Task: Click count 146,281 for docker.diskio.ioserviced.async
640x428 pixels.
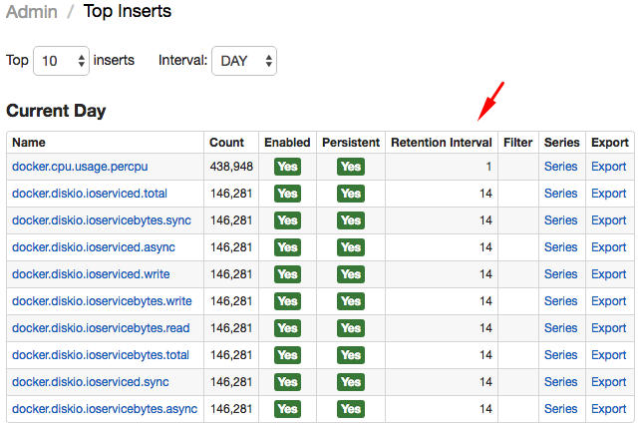Action: [231, 247]
